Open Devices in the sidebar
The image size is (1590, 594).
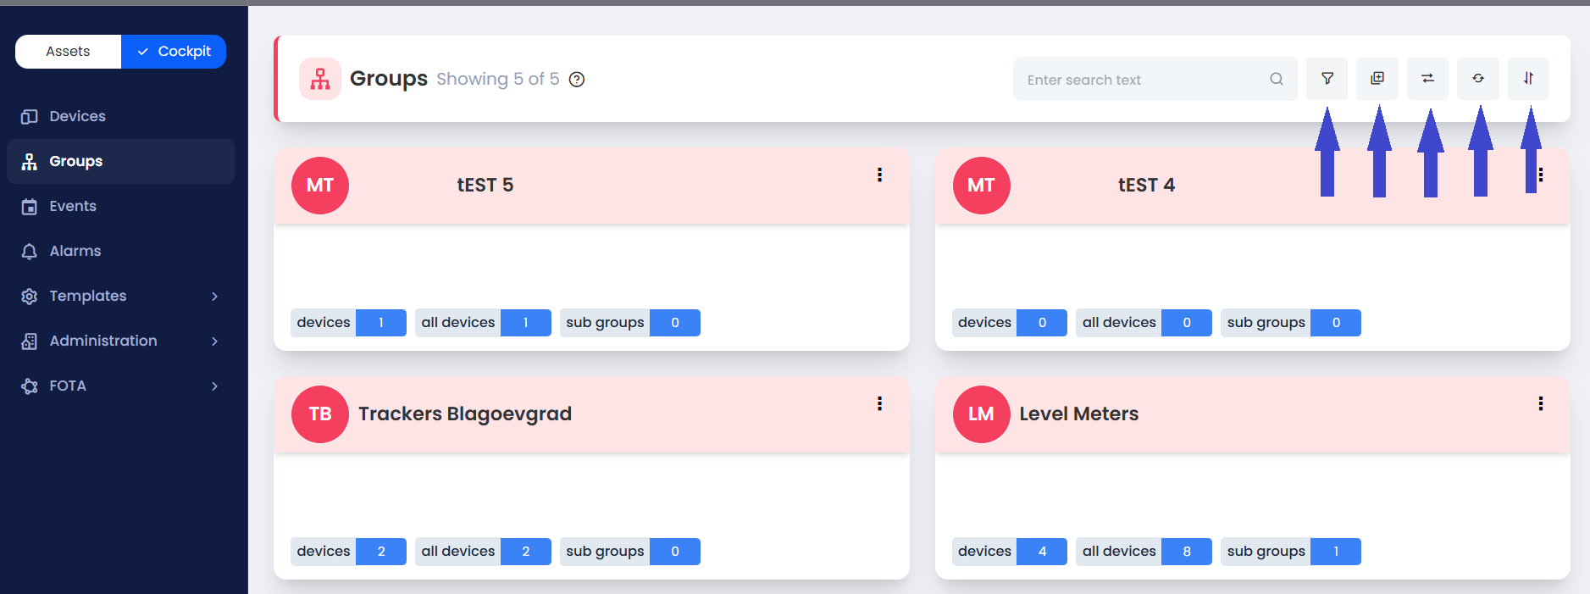[x=77, y=116]
